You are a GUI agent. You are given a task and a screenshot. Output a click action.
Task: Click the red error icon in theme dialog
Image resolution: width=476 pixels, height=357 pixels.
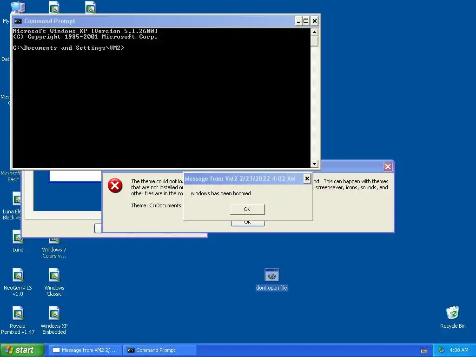(115, 185)
